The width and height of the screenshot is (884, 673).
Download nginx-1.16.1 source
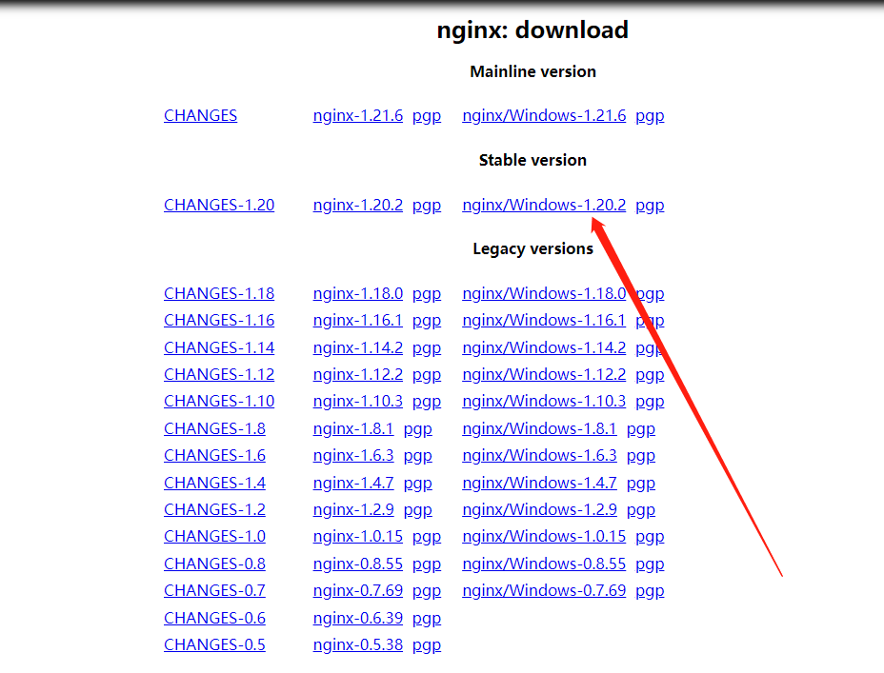pos(358,320)
